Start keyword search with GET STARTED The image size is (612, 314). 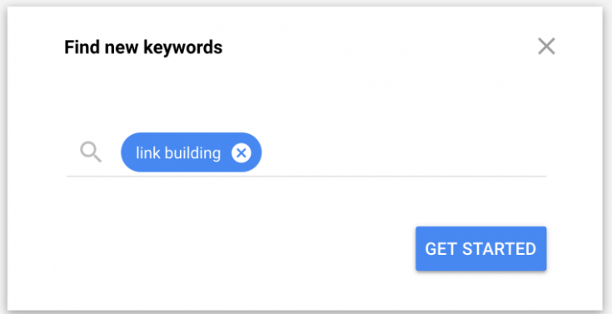481,248
